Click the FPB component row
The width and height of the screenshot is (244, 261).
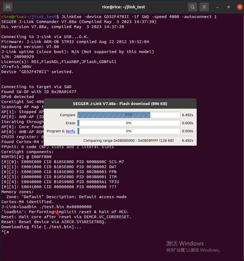click(x=59, y=172)
